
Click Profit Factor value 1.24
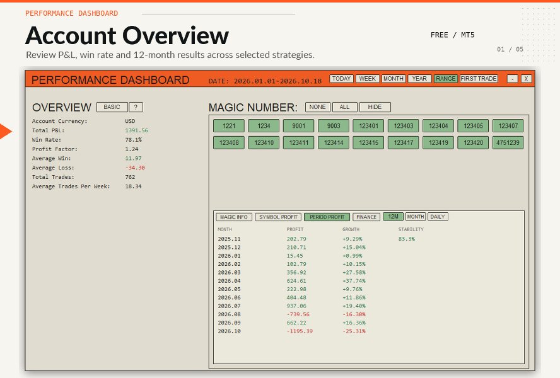pyautogui.click(x=131, y=149)
